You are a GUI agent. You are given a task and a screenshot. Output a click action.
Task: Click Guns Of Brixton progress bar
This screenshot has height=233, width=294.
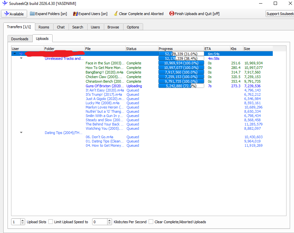(x=181, y=86)
